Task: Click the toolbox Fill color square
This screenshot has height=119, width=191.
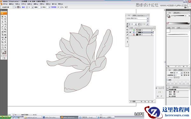Action: tap(3, 51)
